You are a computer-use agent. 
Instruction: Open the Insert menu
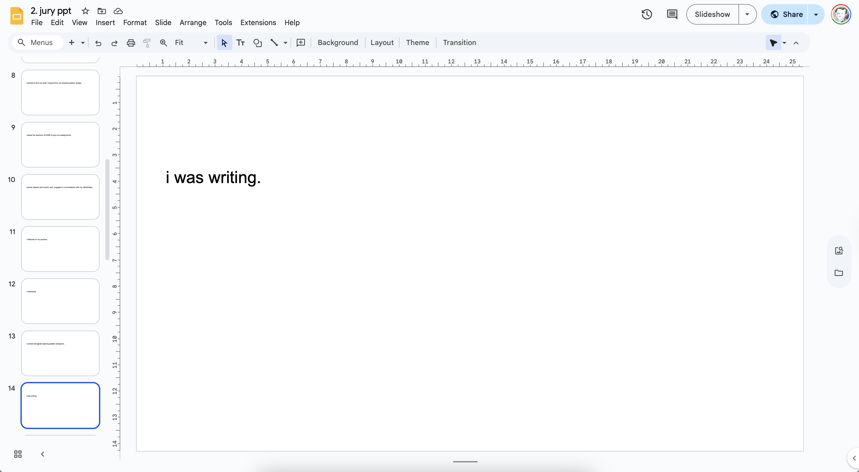[105, 23]
